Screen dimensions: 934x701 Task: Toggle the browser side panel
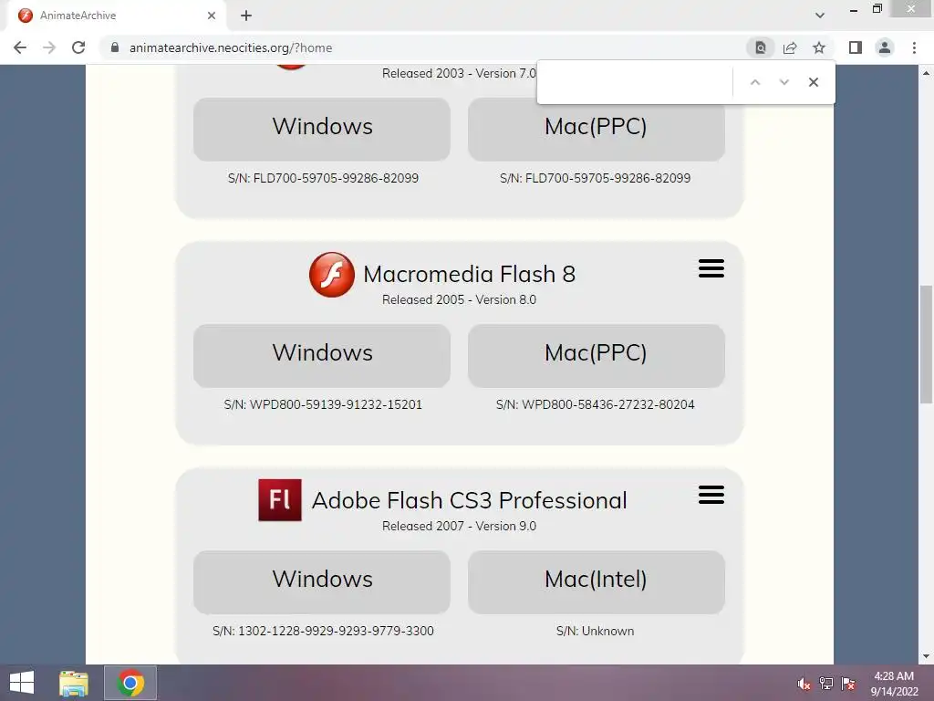point(856,47)
